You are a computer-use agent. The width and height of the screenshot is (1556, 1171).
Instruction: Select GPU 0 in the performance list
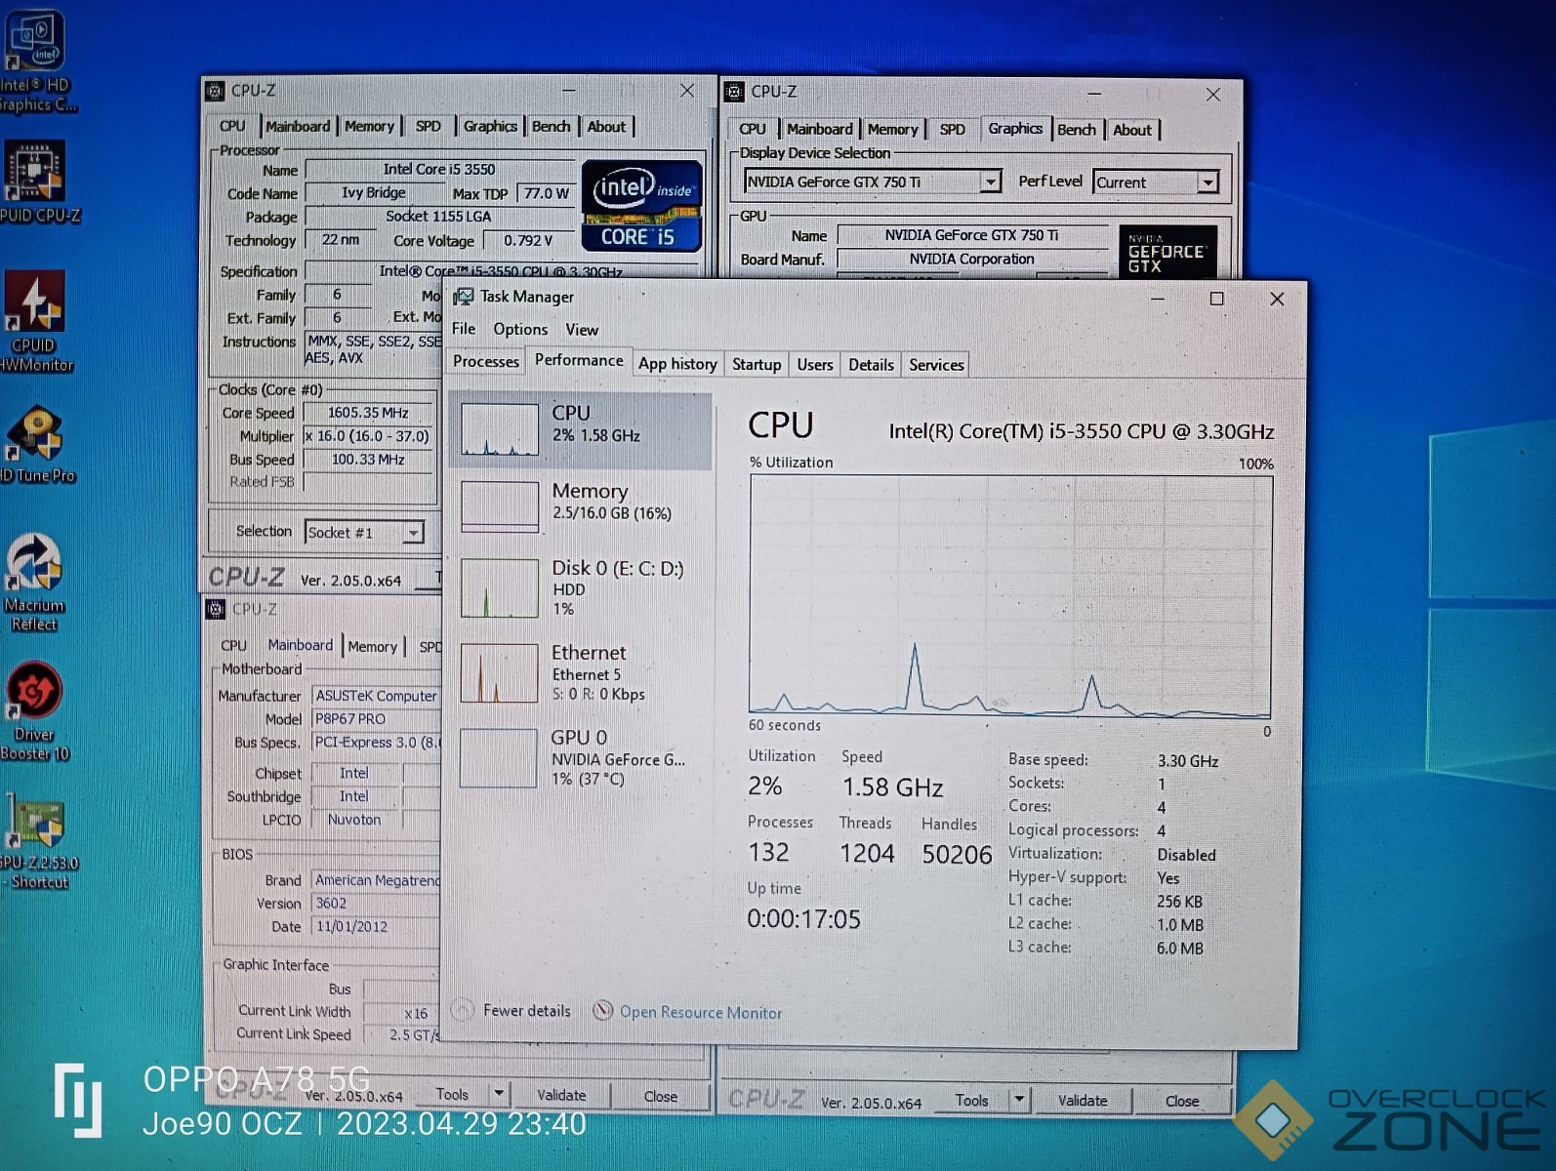(581, 757)
